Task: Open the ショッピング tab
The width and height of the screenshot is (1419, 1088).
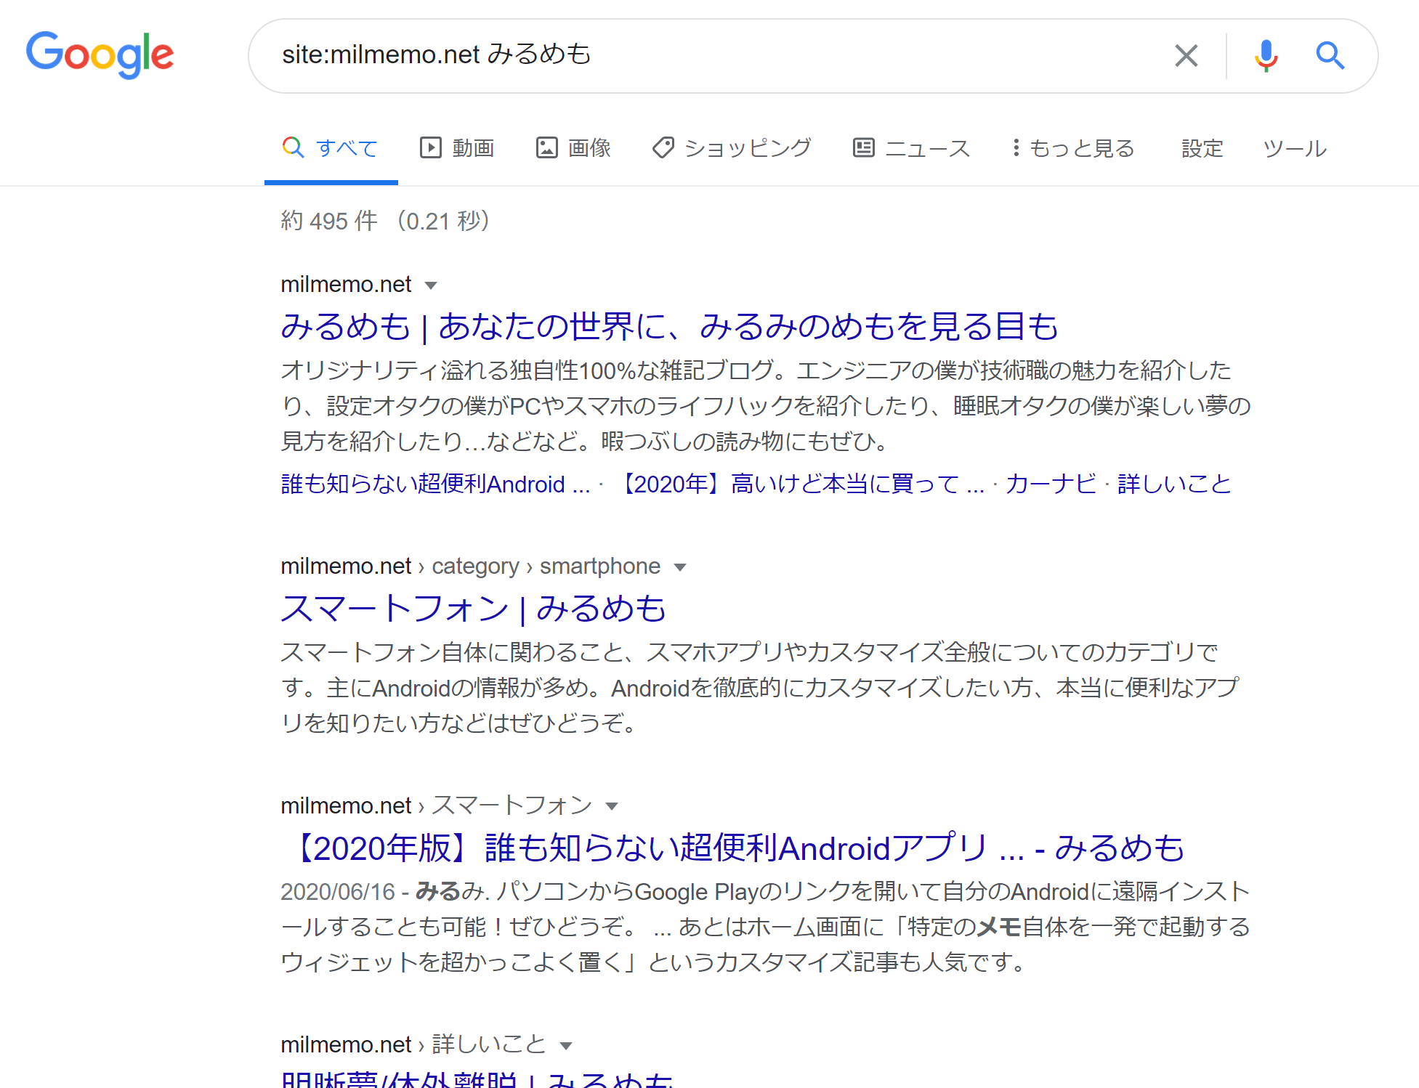Action: click(732, 148)
